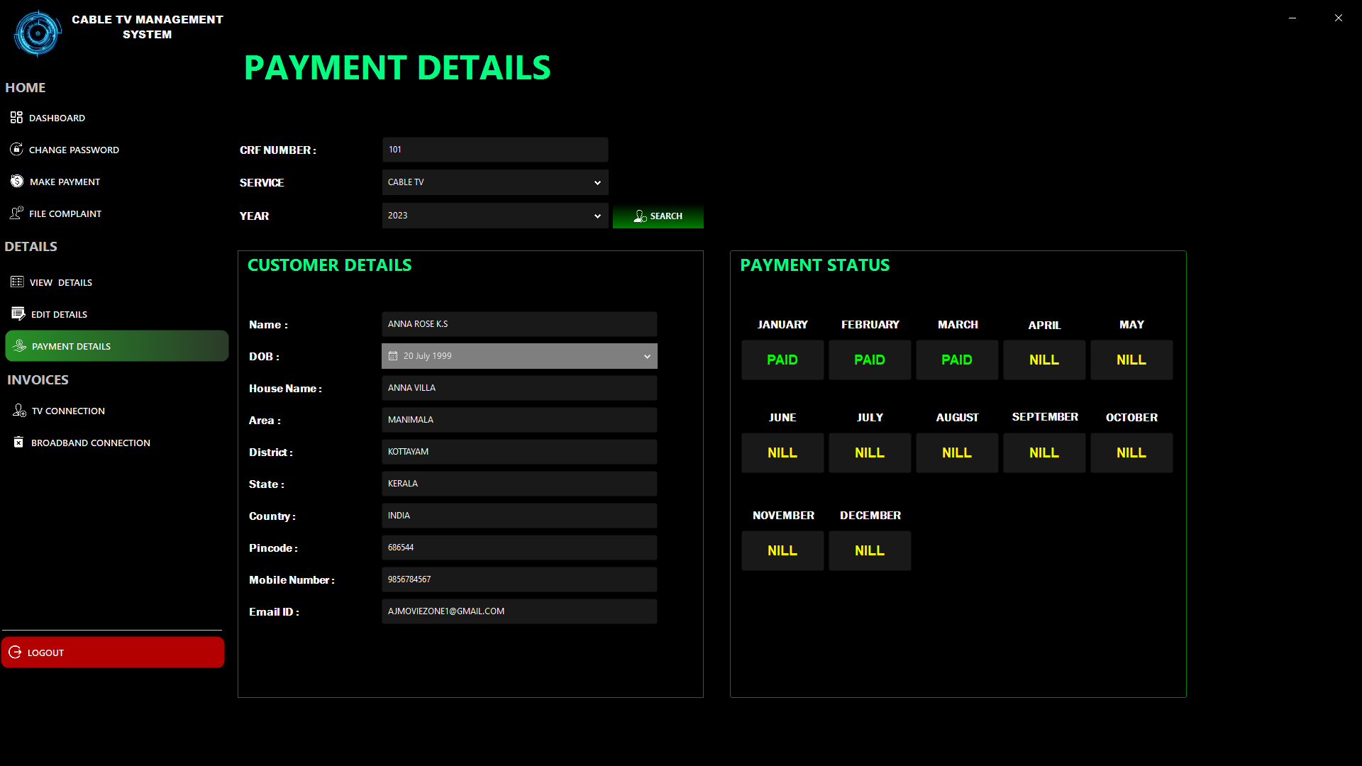
Task: Open the calendar icon in DOB field
Action: pyautogui.click(x=393, y=356)
